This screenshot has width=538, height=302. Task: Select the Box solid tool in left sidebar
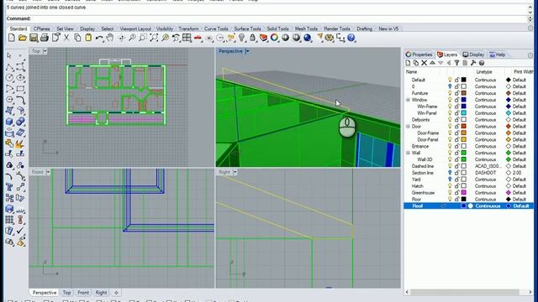pyautogui.click(x=9, y=122)
